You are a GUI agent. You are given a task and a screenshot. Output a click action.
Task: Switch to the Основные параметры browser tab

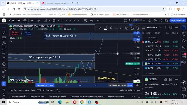tap(57, 3)
